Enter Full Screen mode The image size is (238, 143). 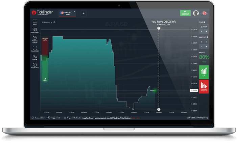point(35,48)
